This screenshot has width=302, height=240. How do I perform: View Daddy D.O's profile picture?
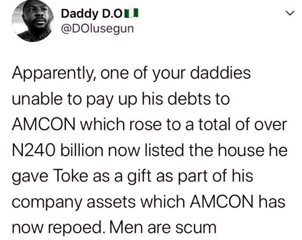click(x=33, y=21)
